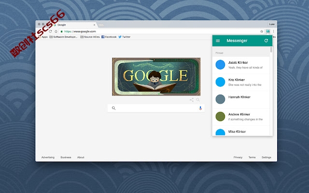Screen dimensions: 309x193
Task: Click the search magnifier in Google box
Action: pyautogui.click(x=114, y=108)
